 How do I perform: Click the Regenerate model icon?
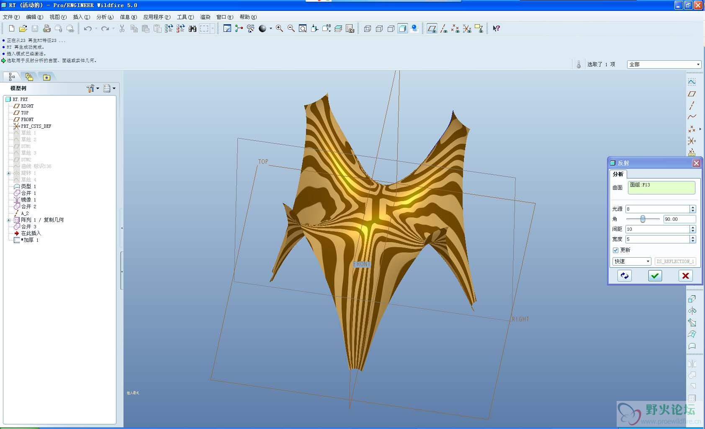(169, 28)
